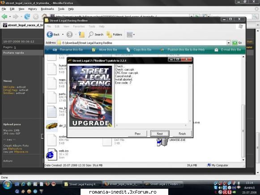Screen dimensions: 260x195
Task: Click taskbar clock showing 13:14
Action: (x=249, y=183)
